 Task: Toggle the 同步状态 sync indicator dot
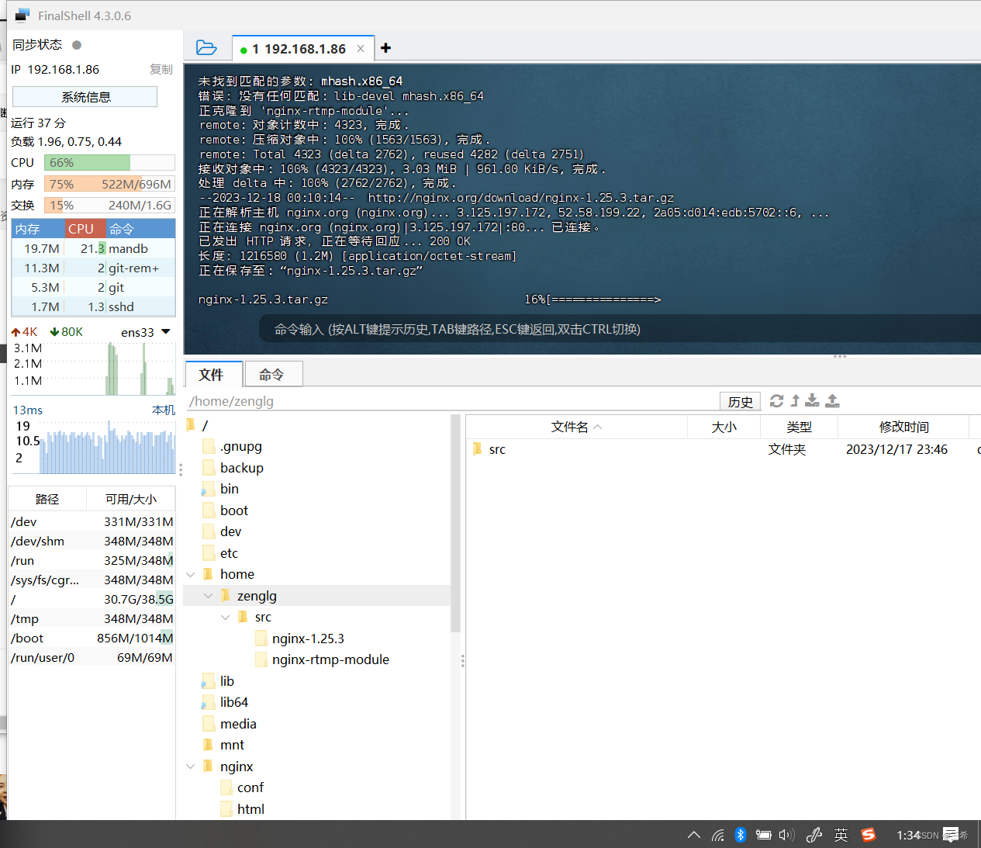pyautogui.click(x=76, y=45)
